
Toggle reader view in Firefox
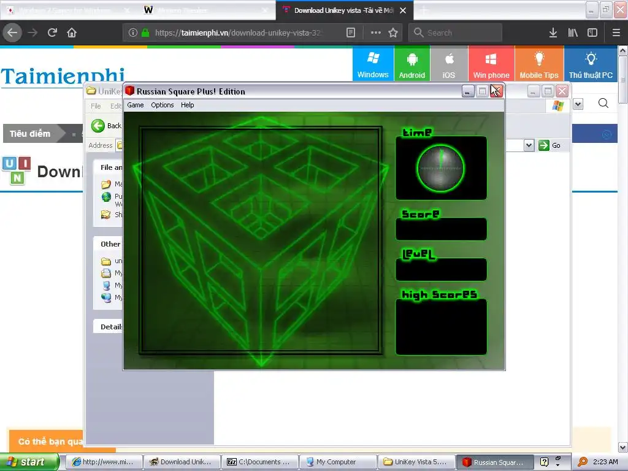pos(350,33)
